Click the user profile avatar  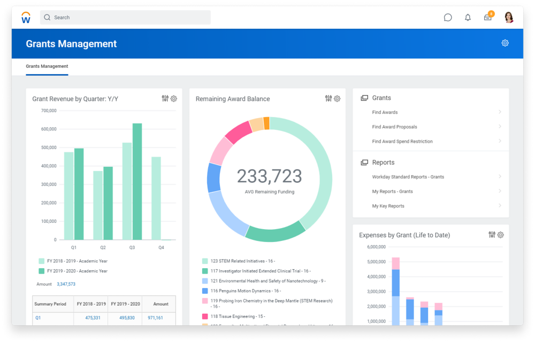point(509,18)
